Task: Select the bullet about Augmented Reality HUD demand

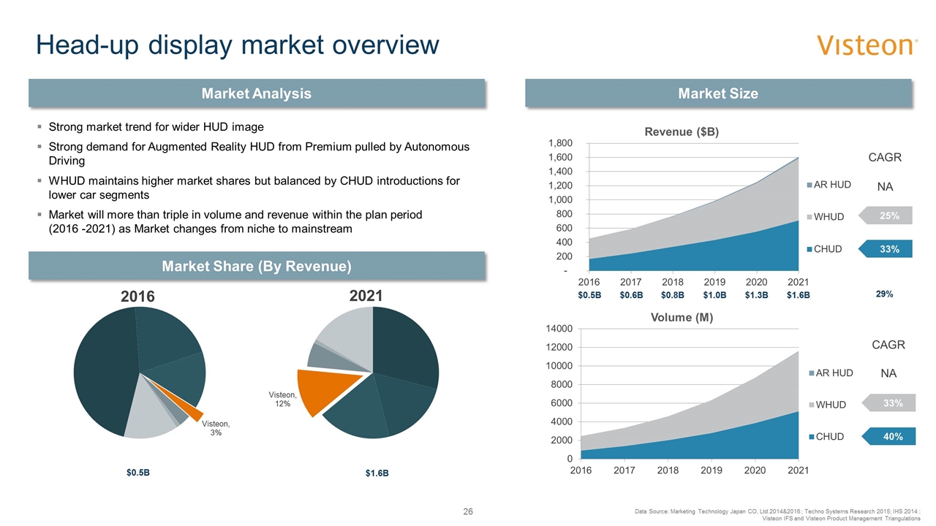Action: pyautogui.click(x=259, y=154)
